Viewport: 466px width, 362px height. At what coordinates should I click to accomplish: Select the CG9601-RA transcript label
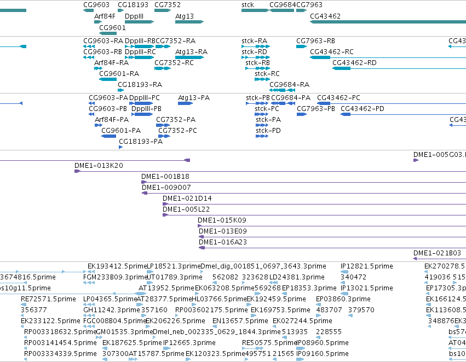[119, 74]
